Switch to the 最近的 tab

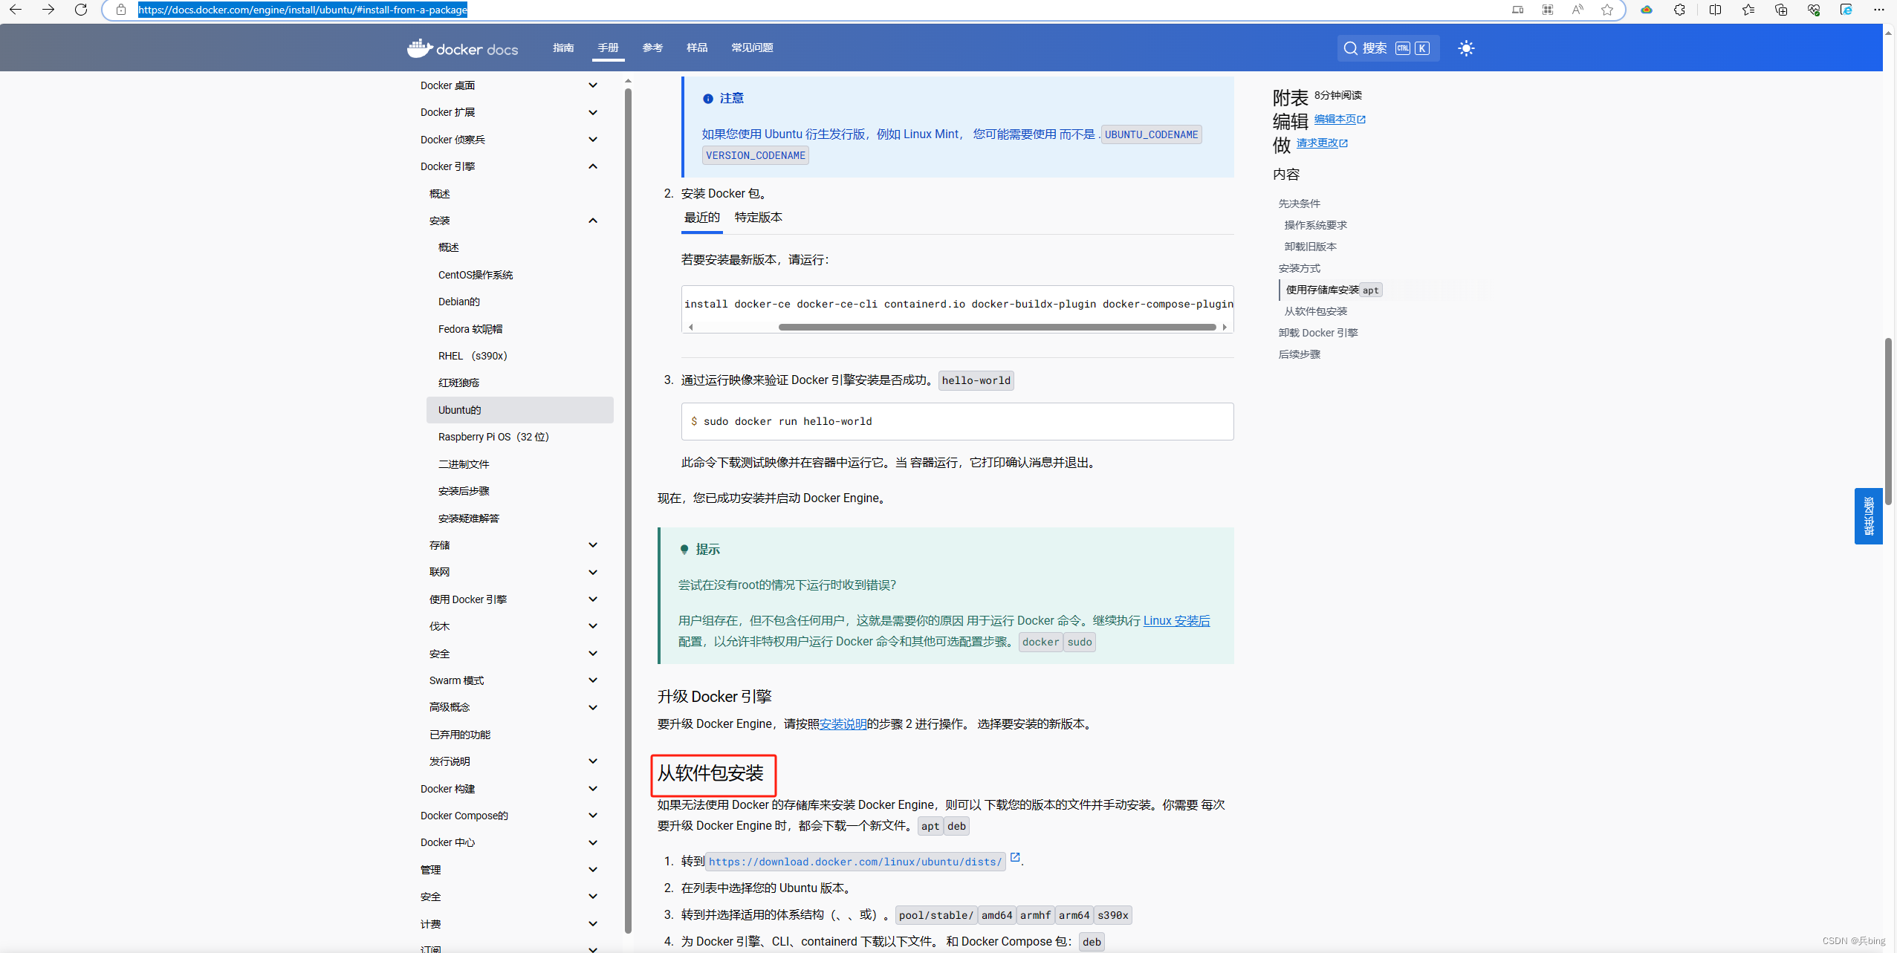[701, 218]
